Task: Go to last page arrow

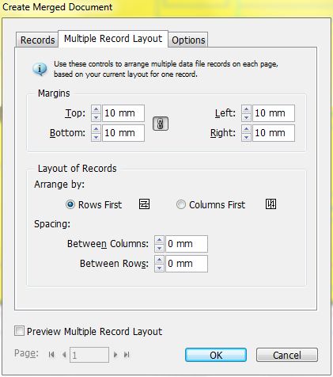Action: [x=127, y=355]
